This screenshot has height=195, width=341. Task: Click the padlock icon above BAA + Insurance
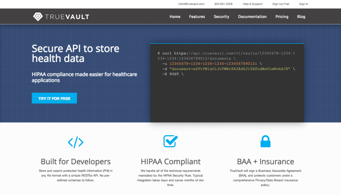pyautogui.click(x=265, y=142)
